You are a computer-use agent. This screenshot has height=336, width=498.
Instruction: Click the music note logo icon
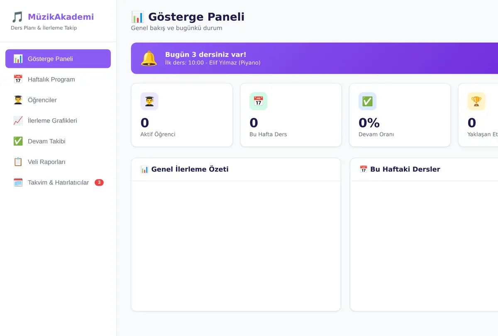click(17, 17)
